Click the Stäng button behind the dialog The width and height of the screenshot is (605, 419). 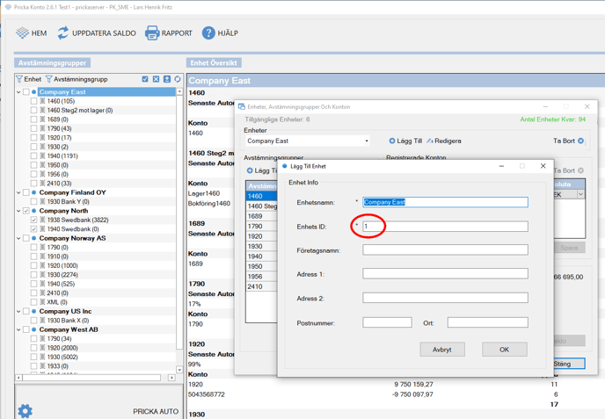click(569, 364)
